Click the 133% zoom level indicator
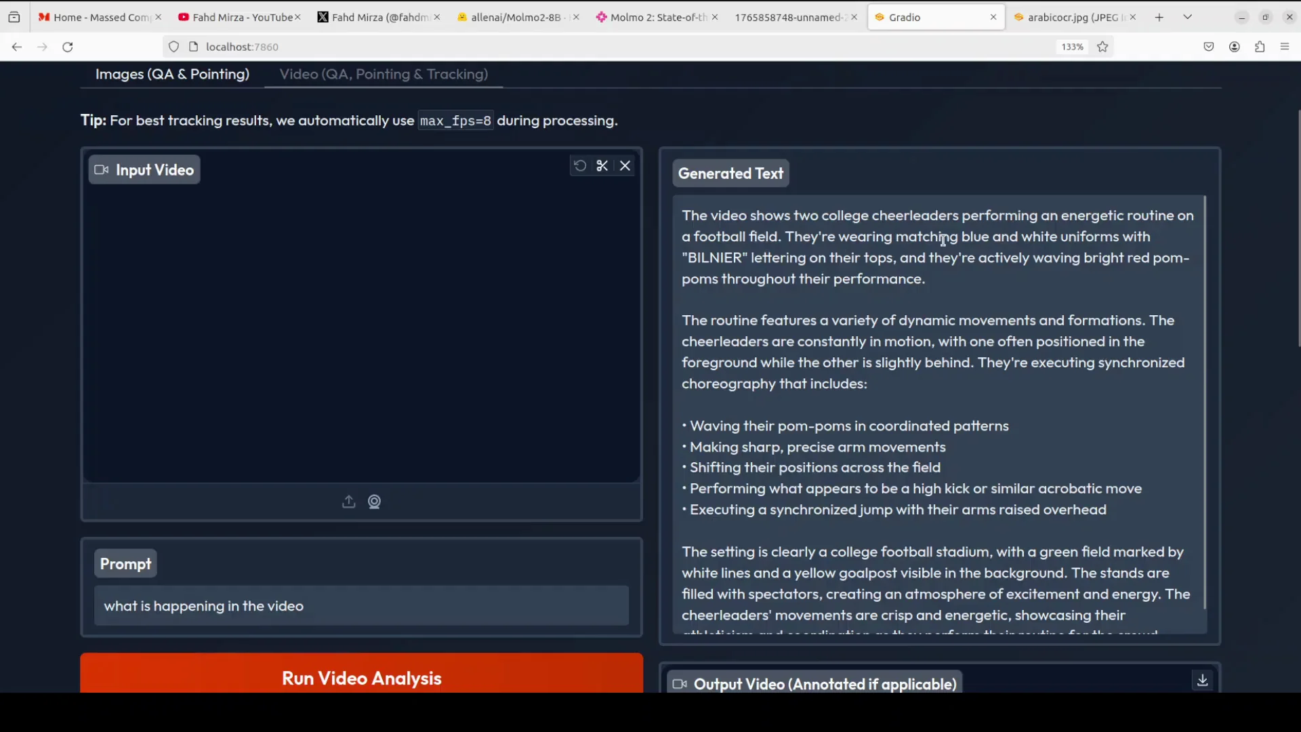The image size is (1301, 732). coord(1072,47)
